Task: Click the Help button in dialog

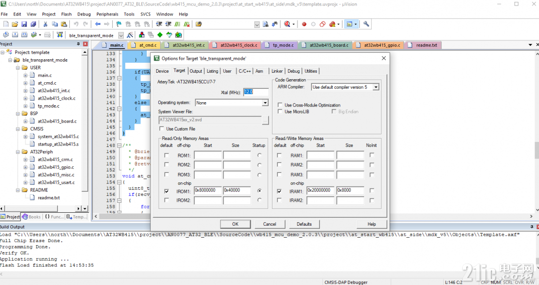Action: tap(372, 224)
